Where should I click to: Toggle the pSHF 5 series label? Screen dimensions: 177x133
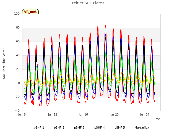pos(120,127)
